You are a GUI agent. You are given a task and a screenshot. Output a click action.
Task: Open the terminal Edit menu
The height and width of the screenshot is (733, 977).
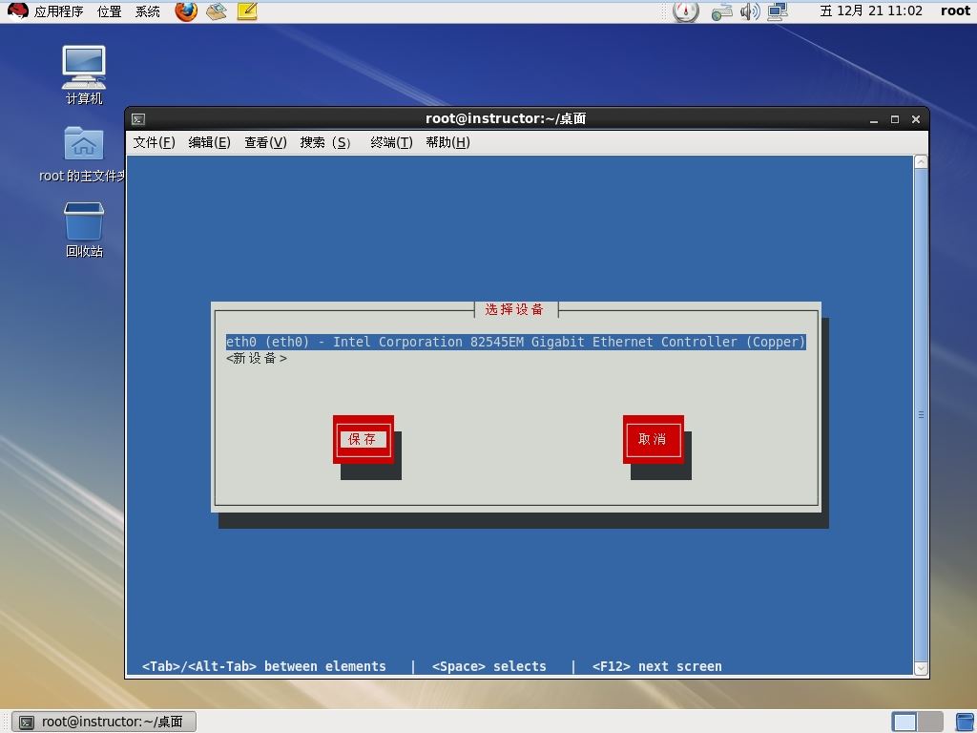tap(209, 143)
